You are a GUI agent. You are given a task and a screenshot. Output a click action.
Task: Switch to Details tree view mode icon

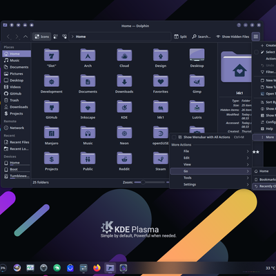[64, 37]
